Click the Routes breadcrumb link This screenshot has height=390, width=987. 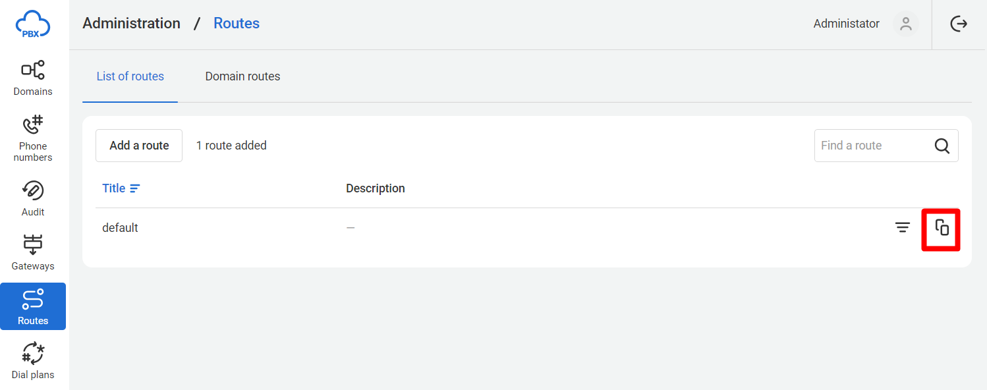click(x=237, y=23)
